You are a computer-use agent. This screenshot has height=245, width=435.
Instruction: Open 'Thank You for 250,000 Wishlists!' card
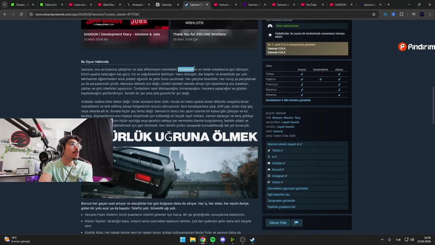coord(214,34)
